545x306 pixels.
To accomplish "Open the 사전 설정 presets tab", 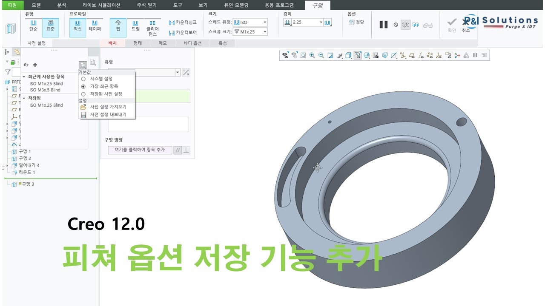I will [36, 43].
